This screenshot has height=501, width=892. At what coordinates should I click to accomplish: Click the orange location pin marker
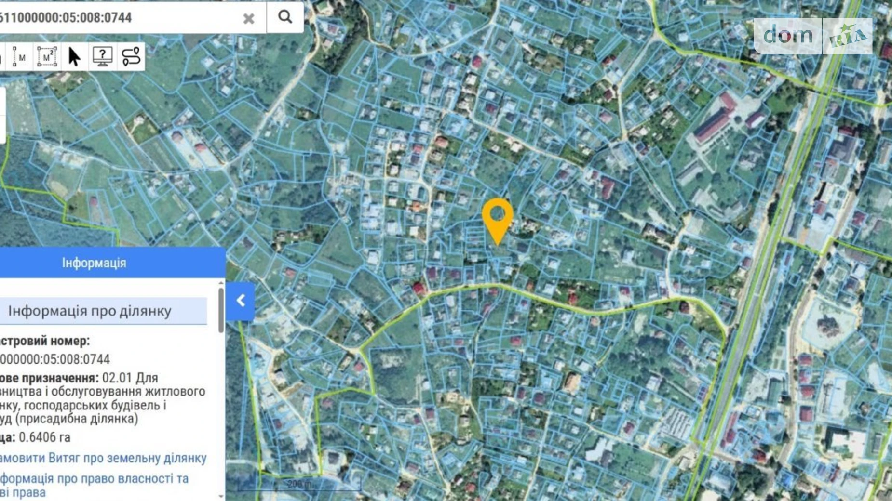tap(497, 222)
